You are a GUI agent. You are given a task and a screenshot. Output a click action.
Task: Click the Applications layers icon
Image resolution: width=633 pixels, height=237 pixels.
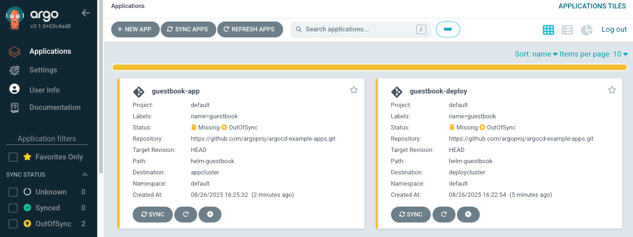point(14,51)
